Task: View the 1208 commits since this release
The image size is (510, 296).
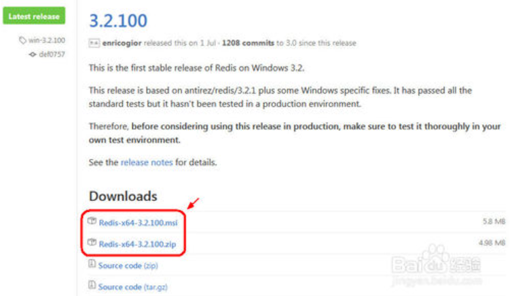Action: (x=249, y=43)
